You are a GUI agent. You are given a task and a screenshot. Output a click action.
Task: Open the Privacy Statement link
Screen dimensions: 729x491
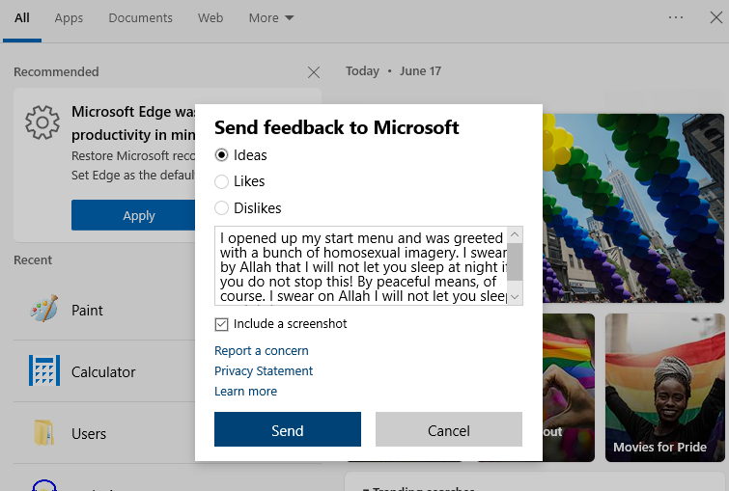click(x=264, y=370)
